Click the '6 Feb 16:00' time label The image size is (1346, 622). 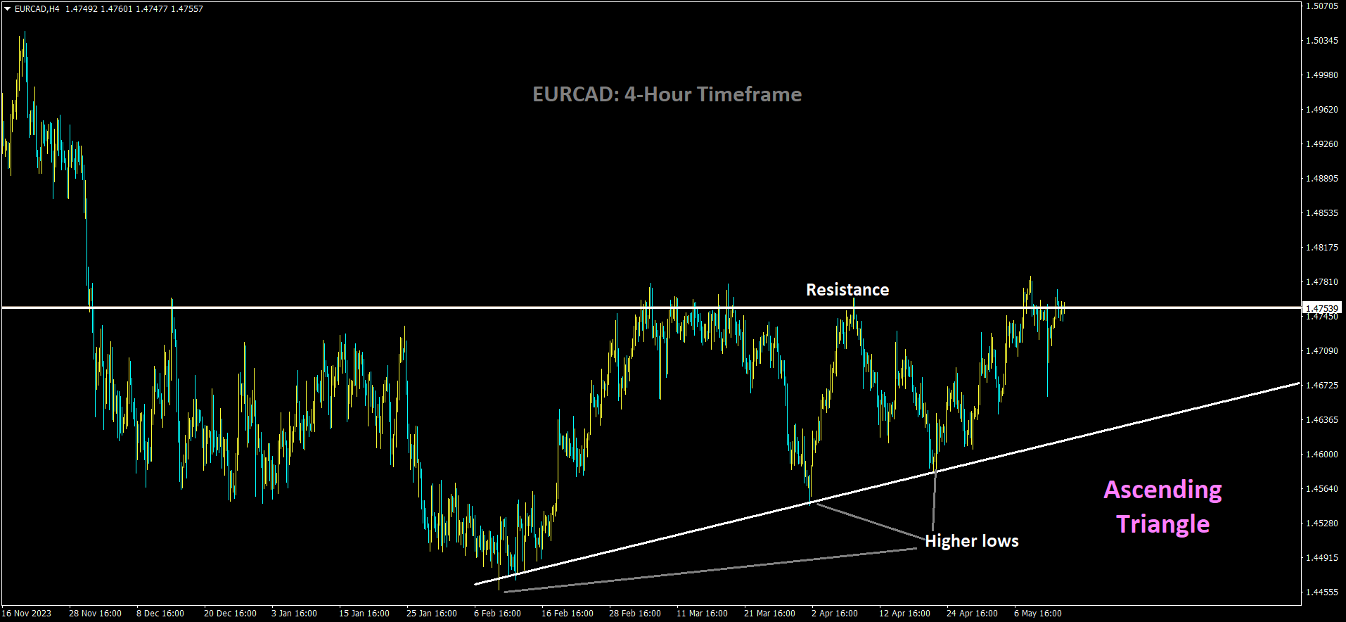click(x=497, y=613)
